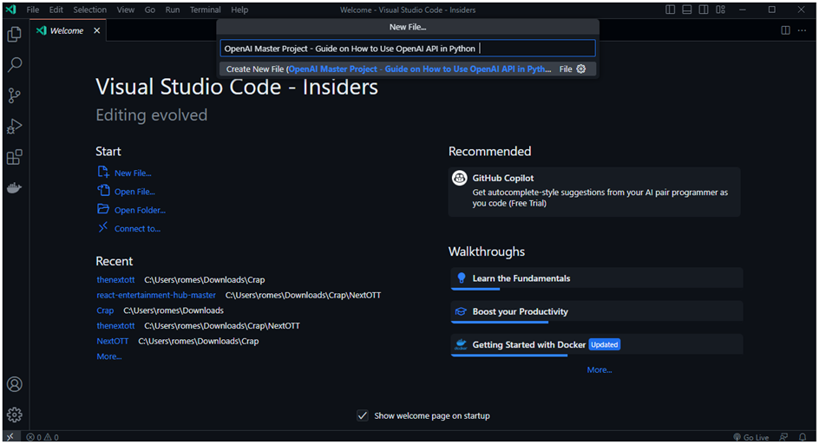The image size is (819, 444).
Task: Toggle Show welcome page on startup checkbox
Action: point(363,415)
